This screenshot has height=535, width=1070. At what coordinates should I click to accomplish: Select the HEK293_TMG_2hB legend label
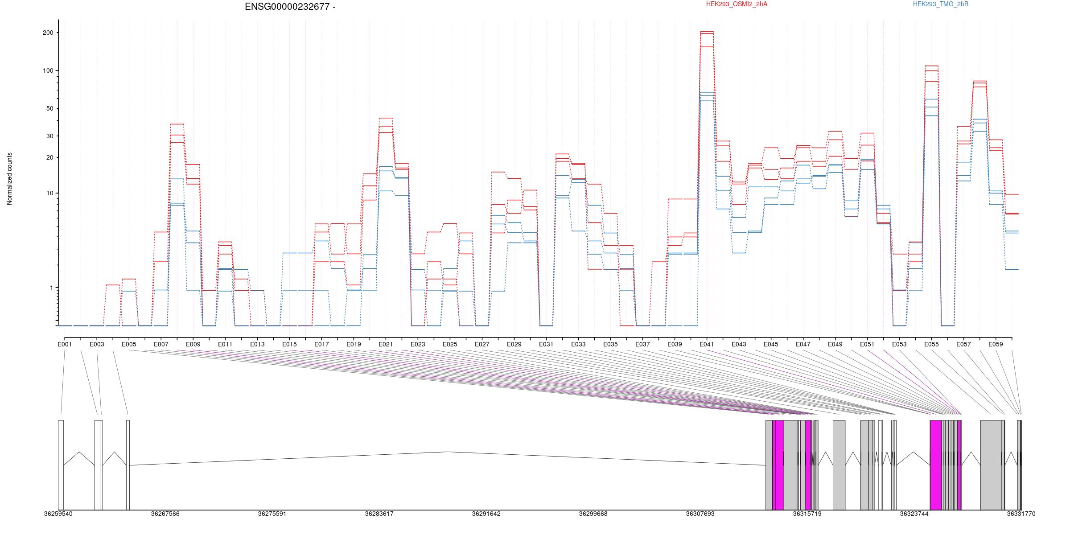tap(941, 4)
